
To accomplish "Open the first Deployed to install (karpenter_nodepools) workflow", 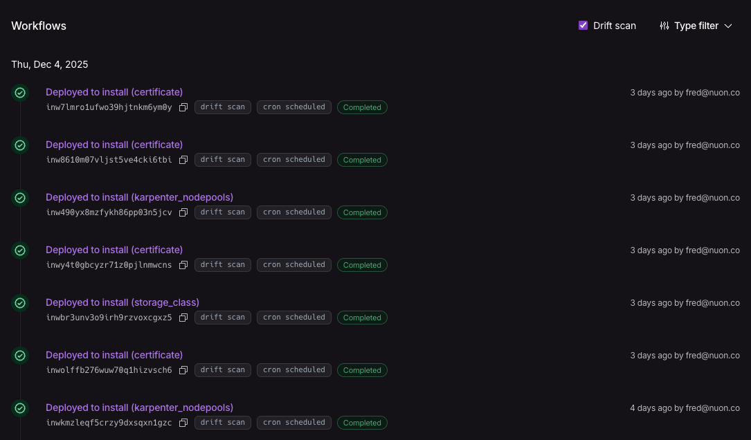I will coord(139,197).
